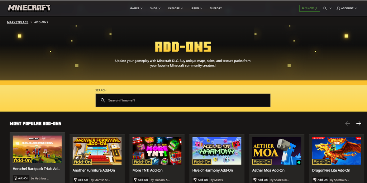Click creator name 'by Tsunami S...'

point(160,180)
